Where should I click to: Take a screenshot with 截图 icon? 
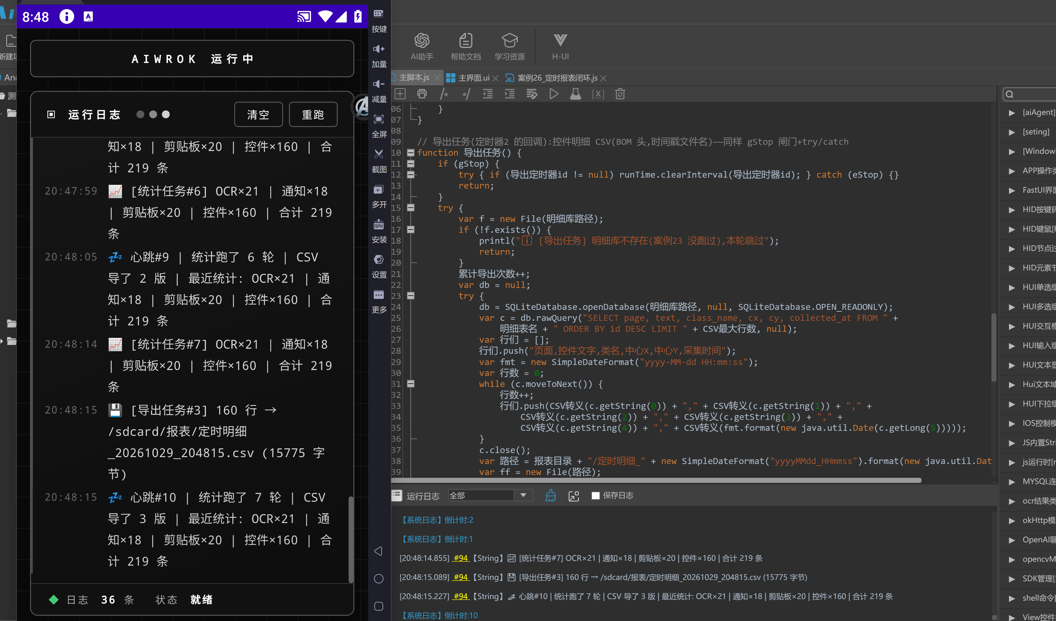click(379, 161)
